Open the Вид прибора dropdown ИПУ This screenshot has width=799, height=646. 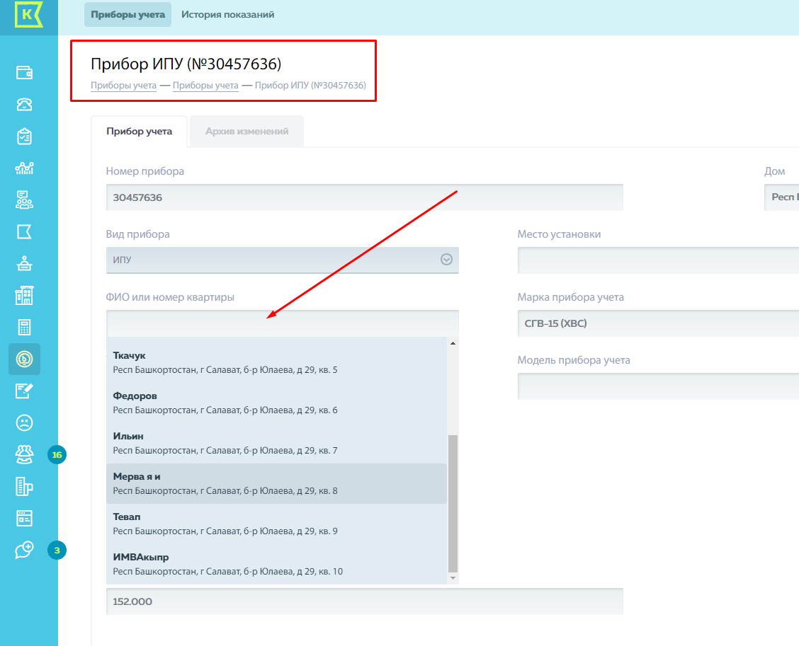tap(283, 260)
